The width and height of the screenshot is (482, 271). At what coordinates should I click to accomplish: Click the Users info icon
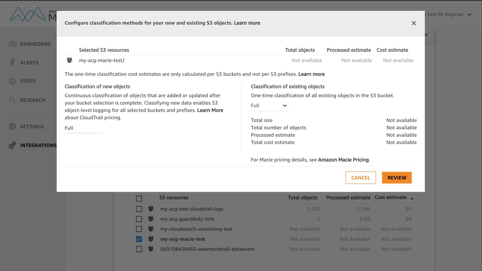tap(13, 81)
